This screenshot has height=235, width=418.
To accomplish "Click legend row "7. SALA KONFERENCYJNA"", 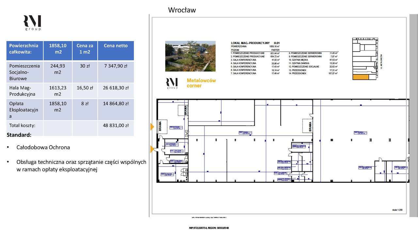I will click(x=255, y=73).
